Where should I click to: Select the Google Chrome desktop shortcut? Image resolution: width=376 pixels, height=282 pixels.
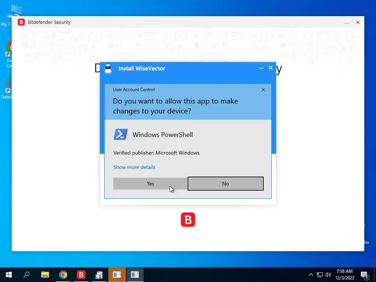pos(9,55)
